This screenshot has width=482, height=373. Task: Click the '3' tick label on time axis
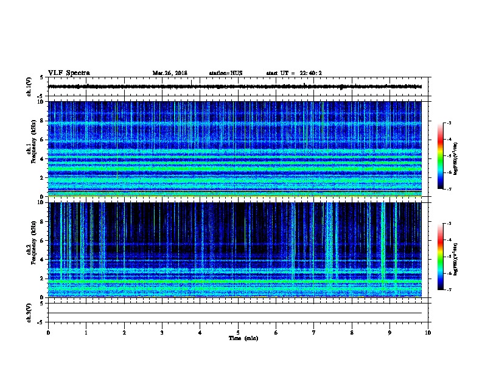coord(162,333)
